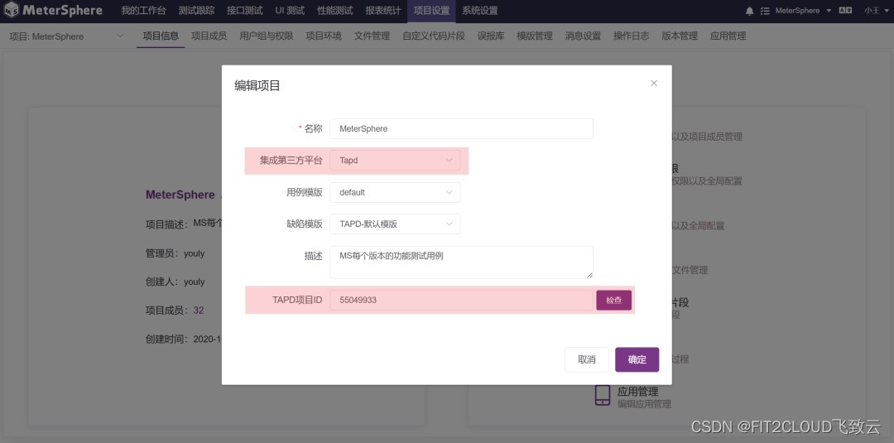Viewport: 894px width, 443px height.
Task: Open UI 测试 menu
Action: tap(290, 11)
